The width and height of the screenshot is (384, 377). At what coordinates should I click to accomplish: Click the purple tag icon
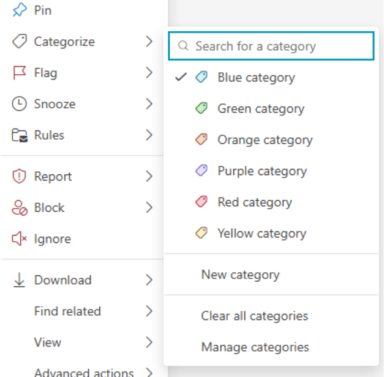(x=201, y=170)
